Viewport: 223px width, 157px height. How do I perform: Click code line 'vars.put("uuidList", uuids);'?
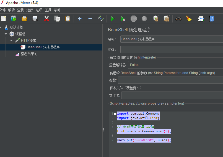[x=144, y=140]
